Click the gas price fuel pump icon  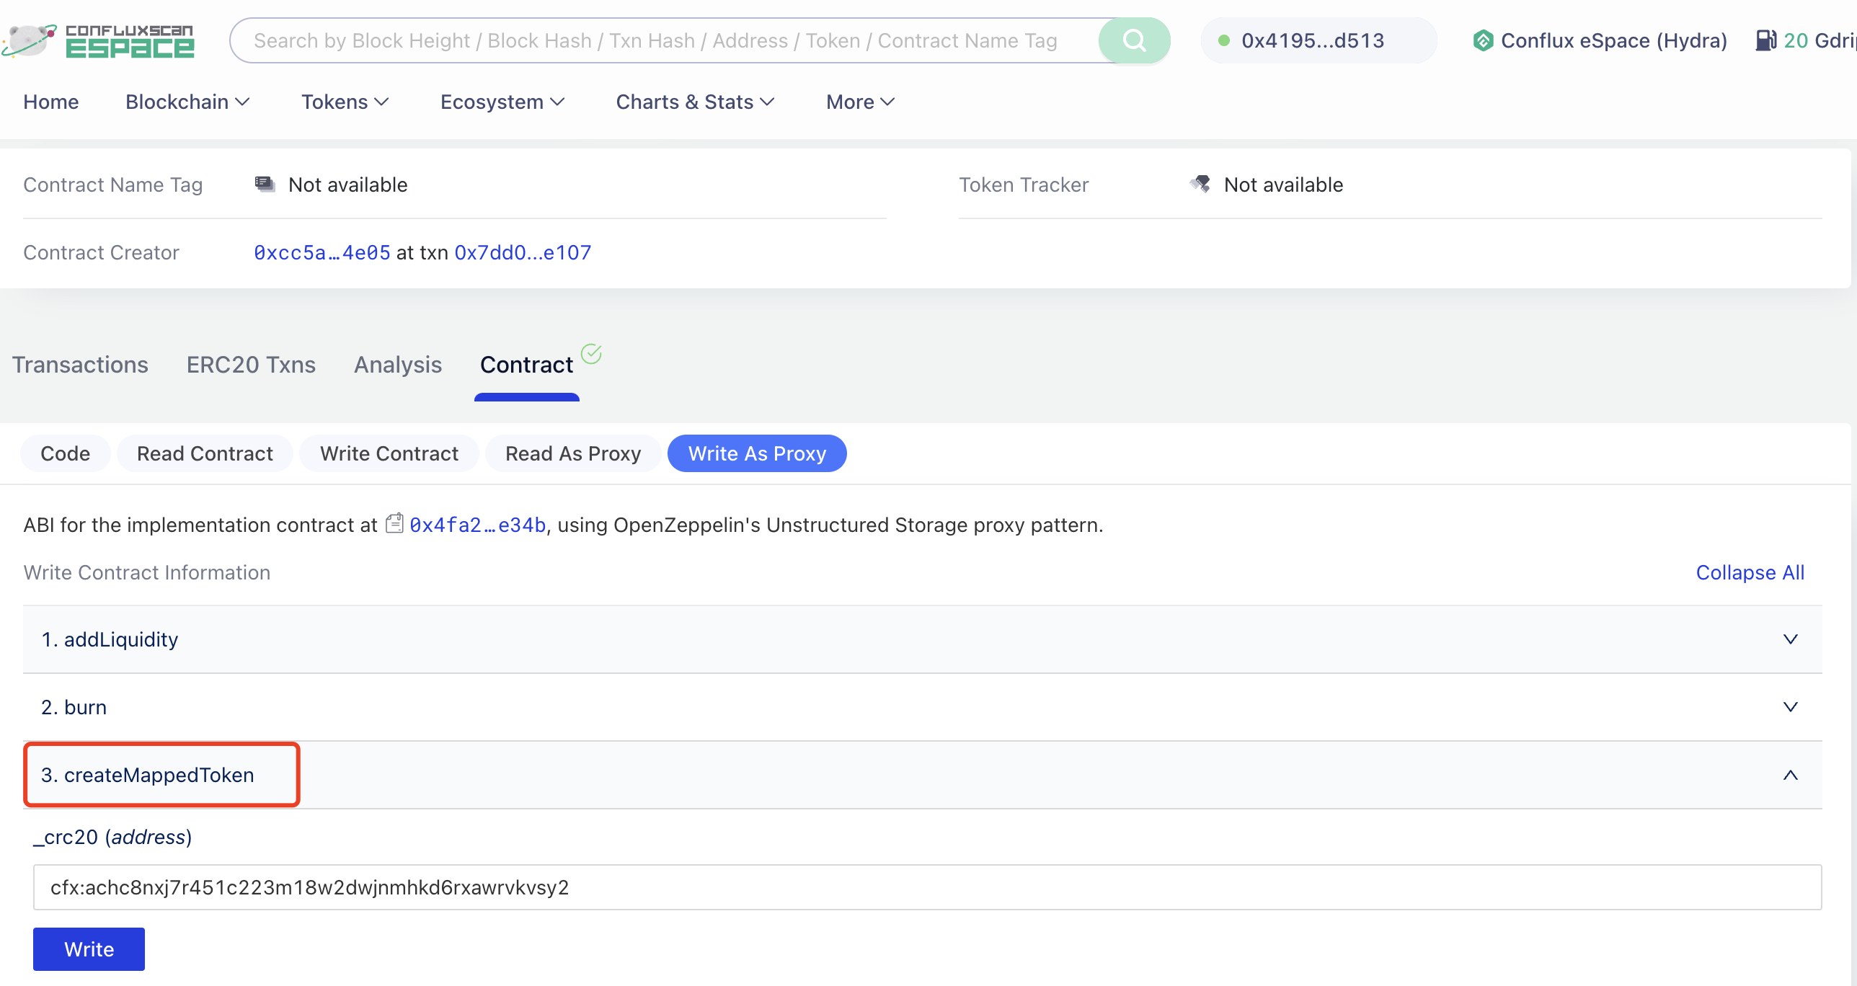click(x=1767, y=40)
